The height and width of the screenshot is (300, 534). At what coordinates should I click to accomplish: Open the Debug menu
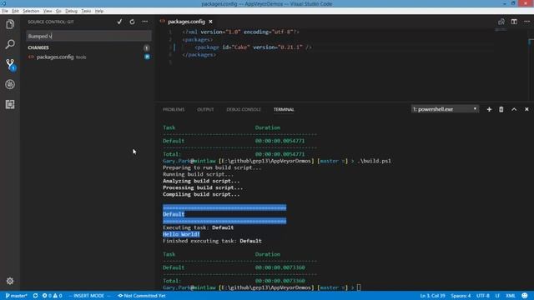(71, 11)
